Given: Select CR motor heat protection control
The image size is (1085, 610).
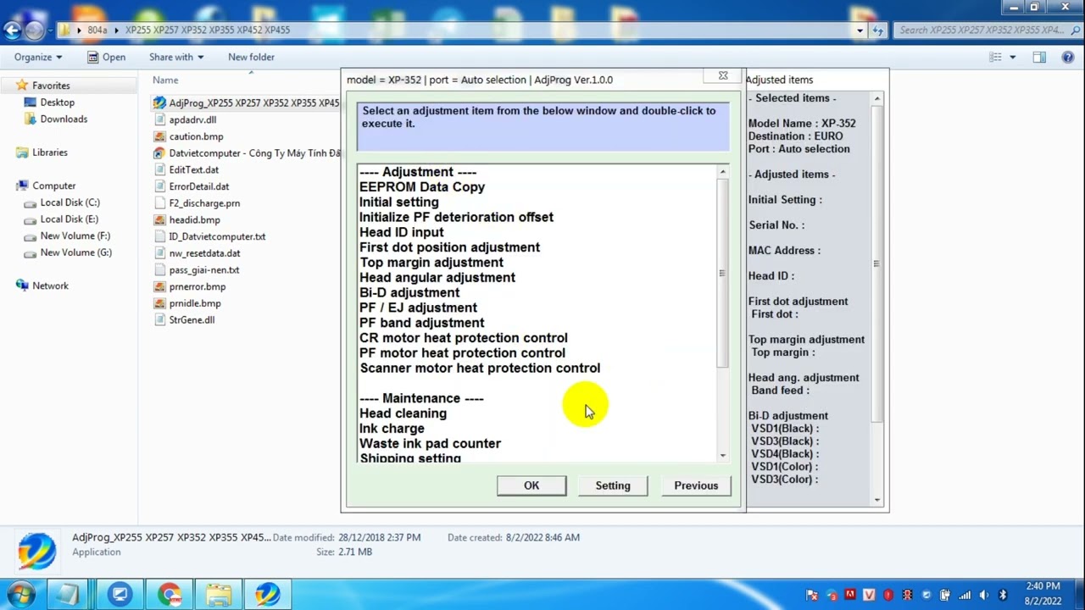Looking at the screenshot, I should (464, 338).
